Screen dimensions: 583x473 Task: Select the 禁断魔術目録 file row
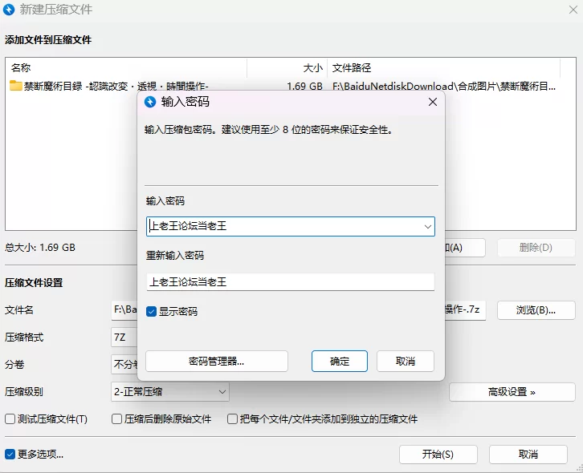pyautogui.click(x=116, y=87)
